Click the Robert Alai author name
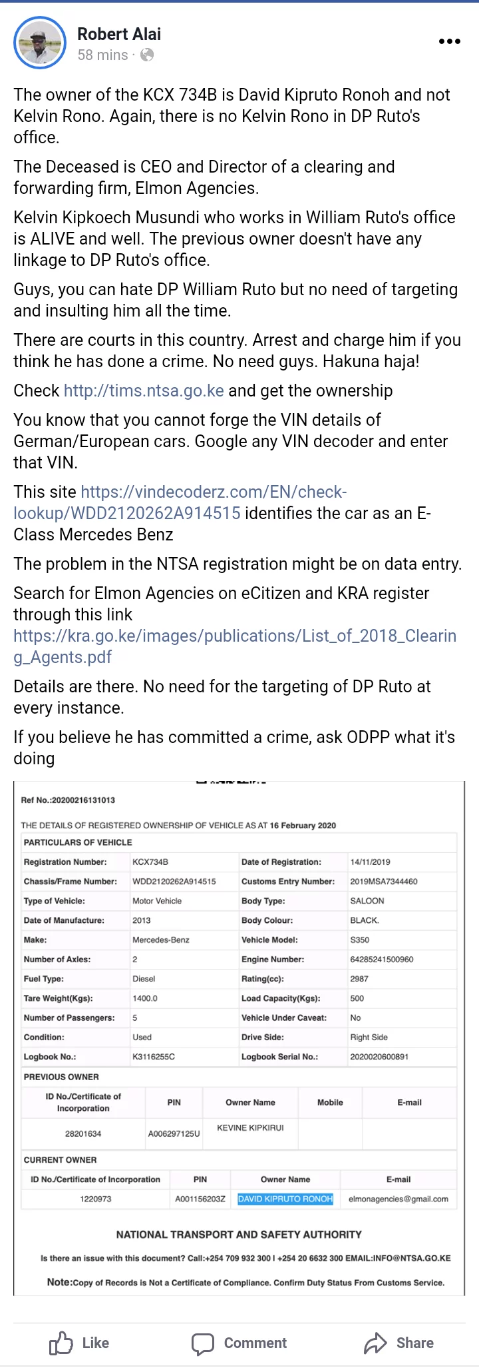The image size is (479, 1372). (119, 34)
